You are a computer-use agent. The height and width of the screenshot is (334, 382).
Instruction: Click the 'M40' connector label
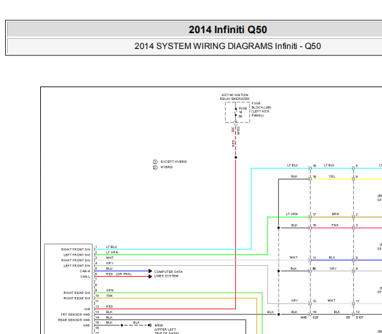click(304, 317)
